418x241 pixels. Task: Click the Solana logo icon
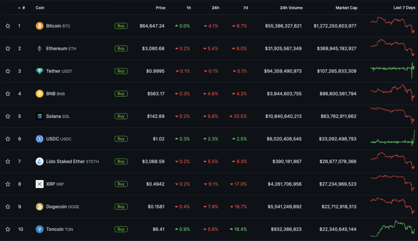40,116
